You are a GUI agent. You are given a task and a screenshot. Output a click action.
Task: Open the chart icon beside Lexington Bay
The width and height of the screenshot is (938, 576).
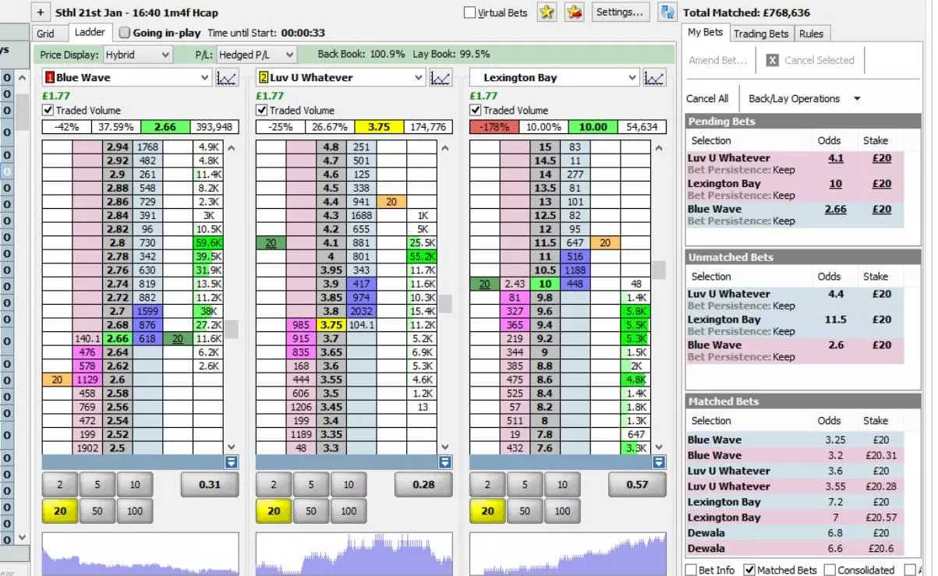(655, 77)
